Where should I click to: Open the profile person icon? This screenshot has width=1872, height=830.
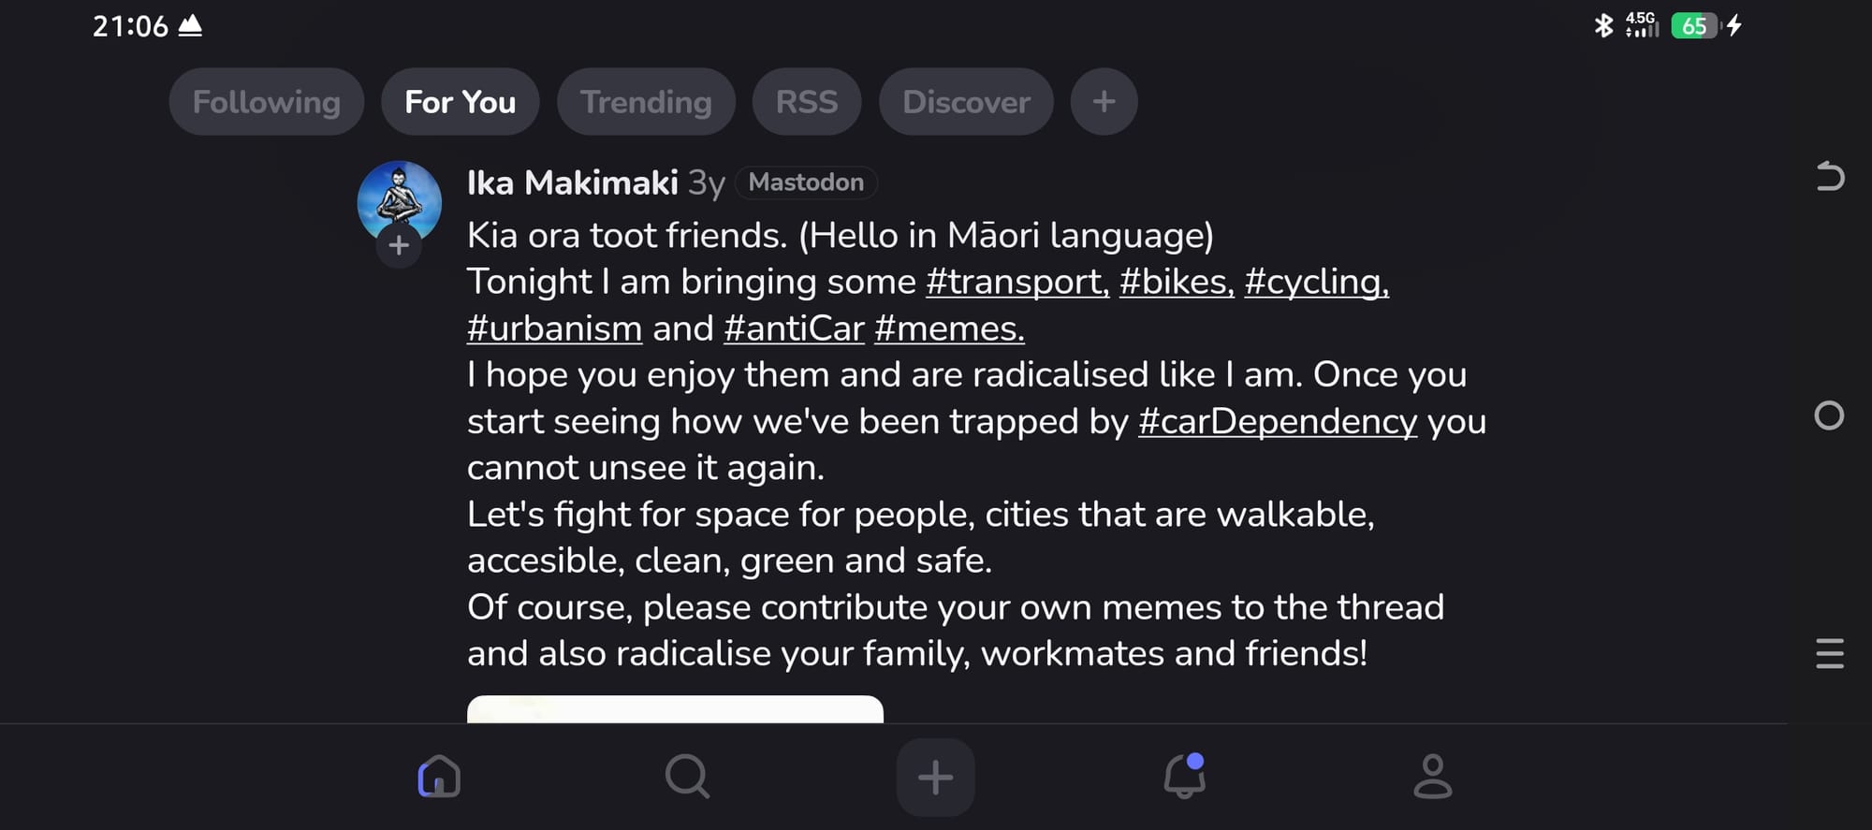pos(1432,776)
